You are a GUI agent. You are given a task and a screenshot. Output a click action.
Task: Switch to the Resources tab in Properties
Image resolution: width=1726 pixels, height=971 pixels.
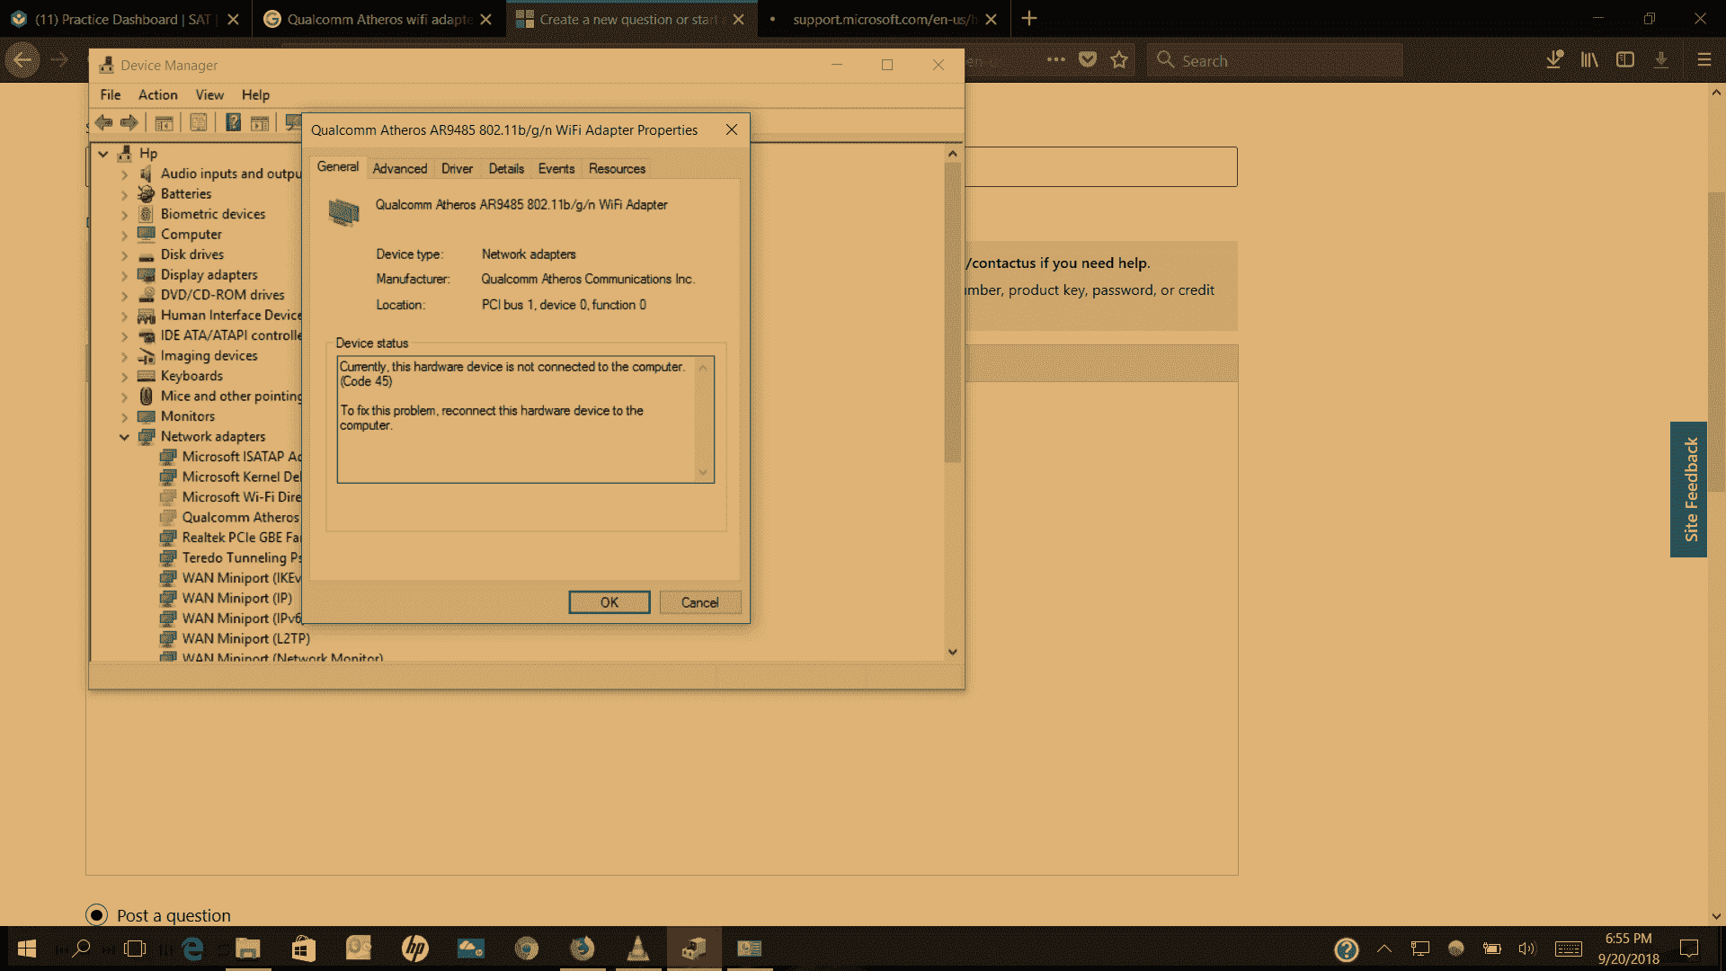tap(617, 168)
